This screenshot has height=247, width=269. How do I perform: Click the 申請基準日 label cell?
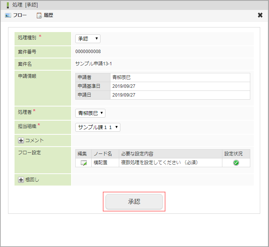click(x=93, y=86)
